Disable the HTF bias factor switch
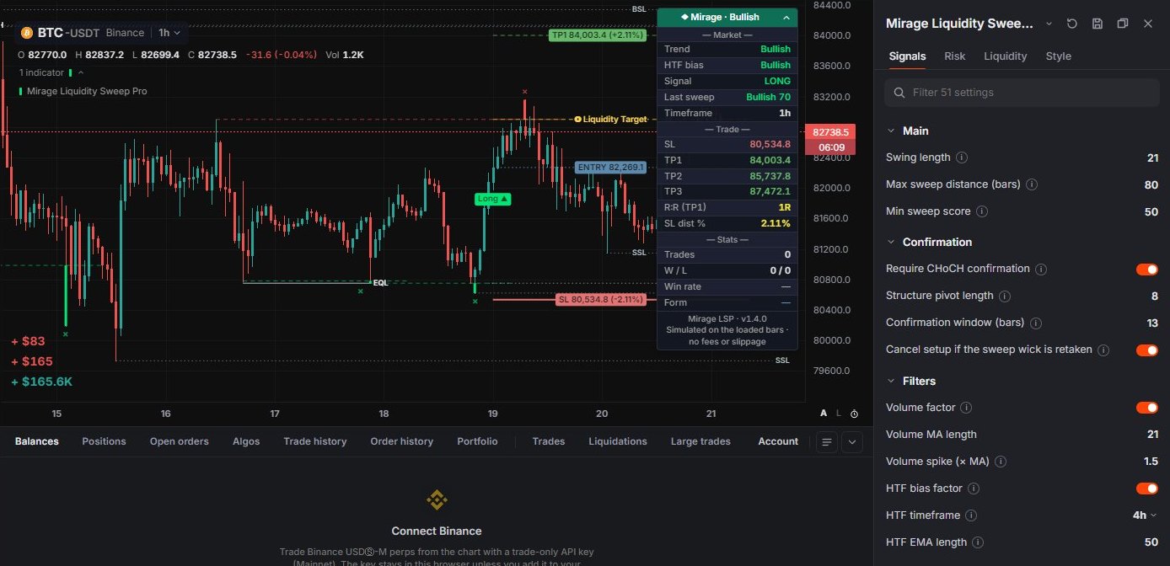This screenshot has height=566, width=1170. coord(1146,489)
